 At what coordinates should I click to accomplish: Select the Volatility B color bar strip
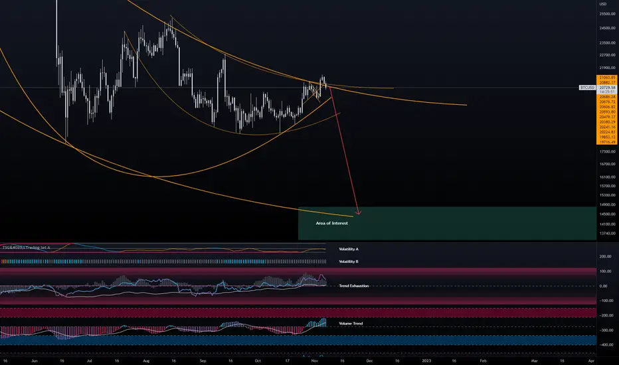tap(163, 261)
